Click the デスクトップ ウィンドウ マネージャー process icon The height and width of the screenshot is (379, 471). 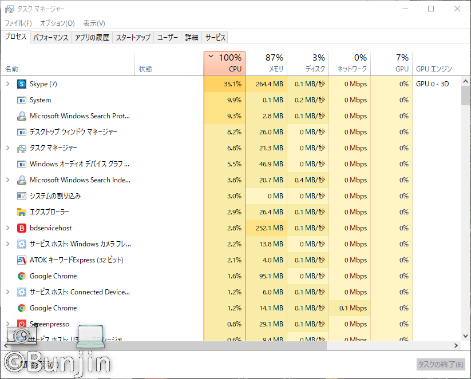22,132
